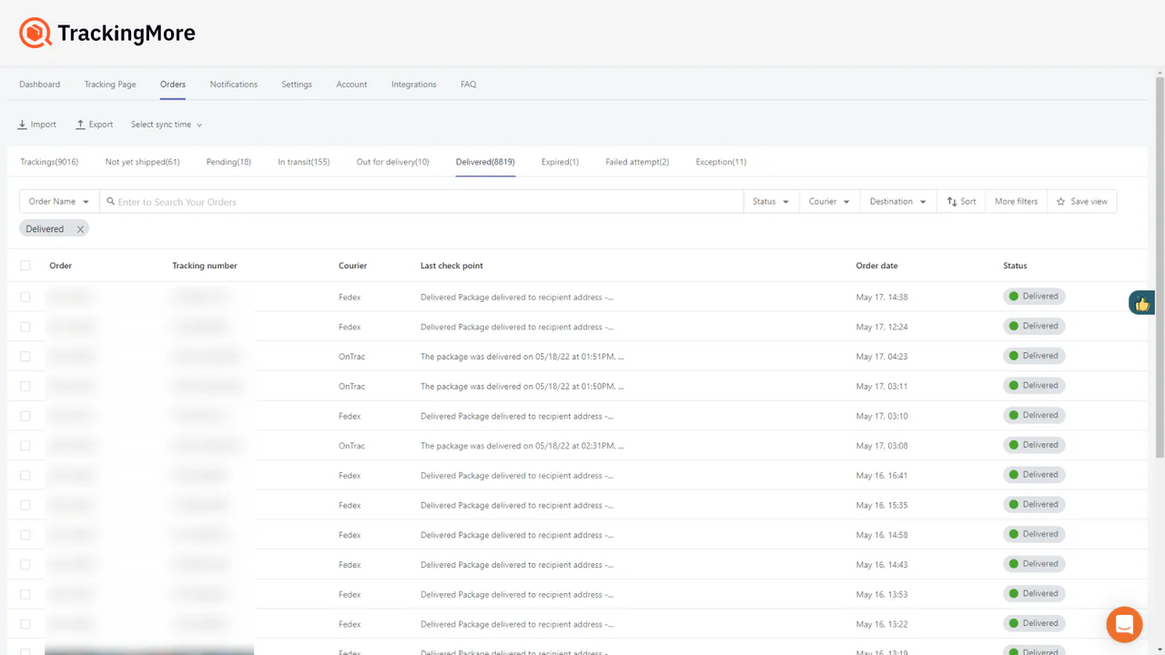Click checkpoint text delivered 05/18/22 at 01:50PM

[522, 387]
